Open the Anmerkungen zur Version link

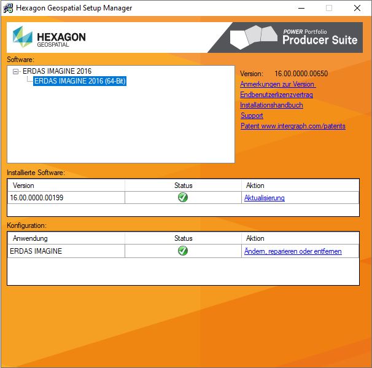pyautogui.click(x=277, y=84)
